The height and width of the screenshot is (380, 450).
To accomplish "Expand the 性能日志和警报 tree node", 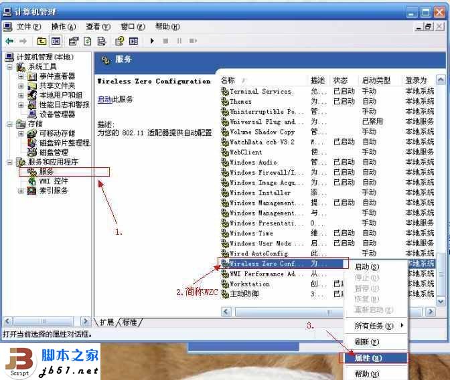I will [21, 104].
